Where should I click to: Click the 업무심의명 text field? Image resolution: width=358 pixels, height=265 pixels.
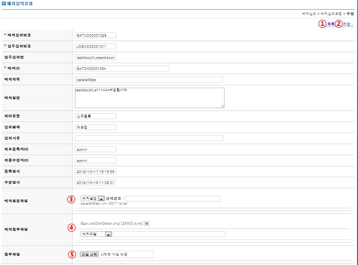(x=95, y=57)
